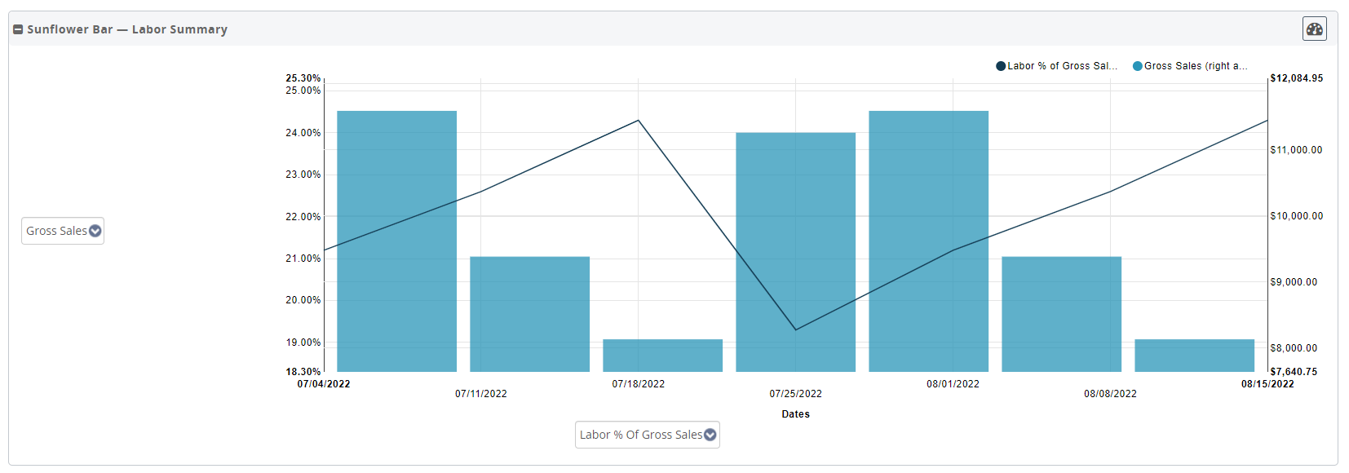This screenshot has width=1349, height=473.
Task: Click the light blue Gross Sales legend dot
Action: [1138, 66]
